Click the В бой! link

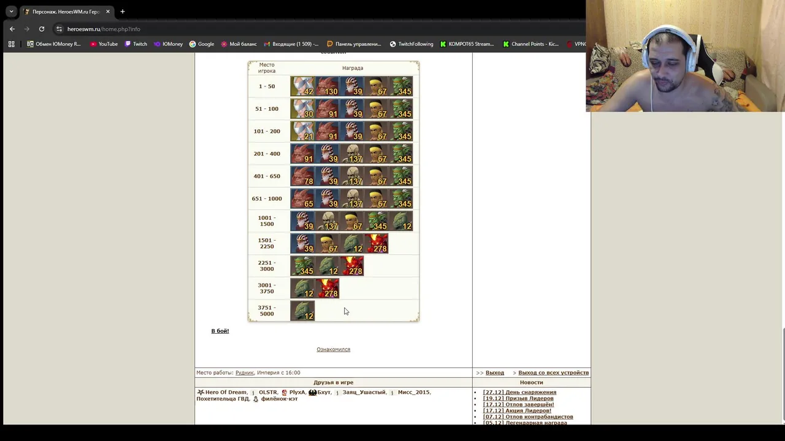(220, 331)
